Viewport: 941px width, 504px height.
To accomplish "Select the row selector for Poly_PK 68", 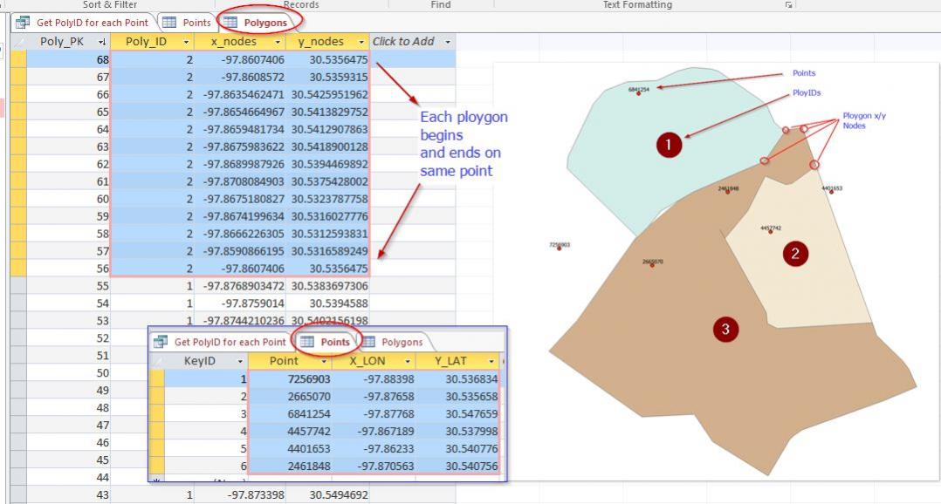I will [x=18, y=59].
